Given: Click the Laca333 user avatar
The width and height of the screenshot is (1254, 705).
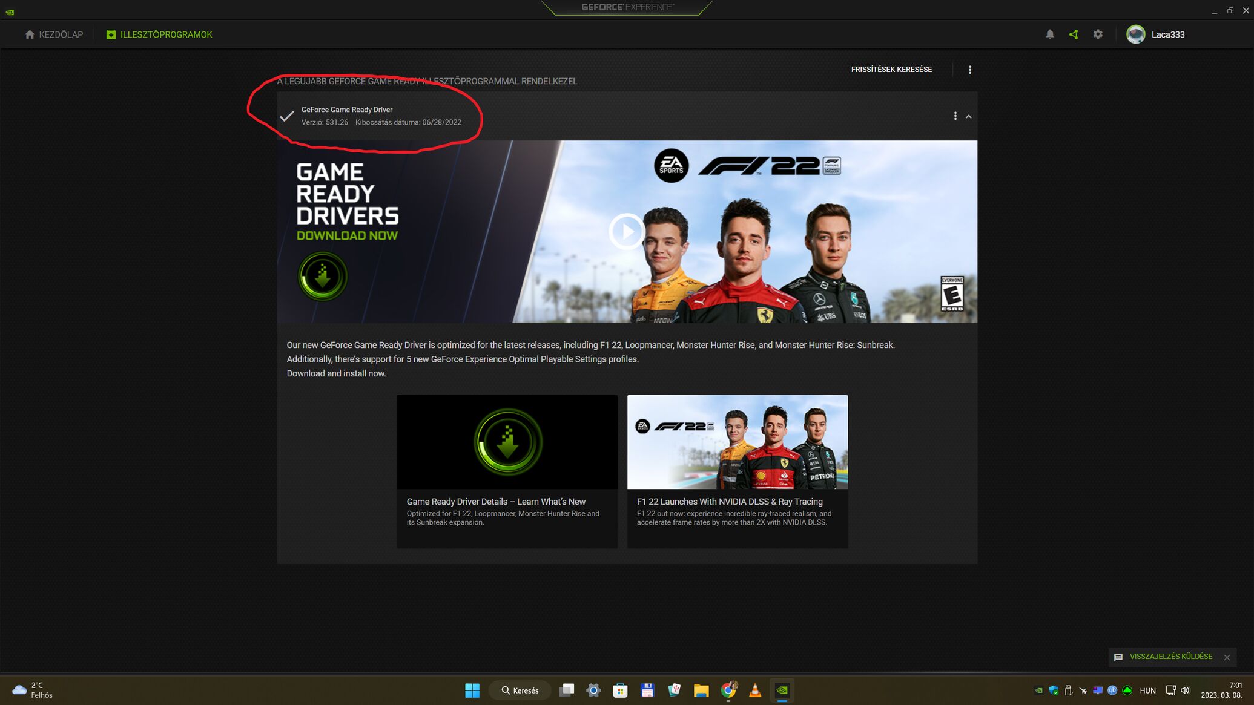Looking at the screenshot, I should (x=1136, y=34).
